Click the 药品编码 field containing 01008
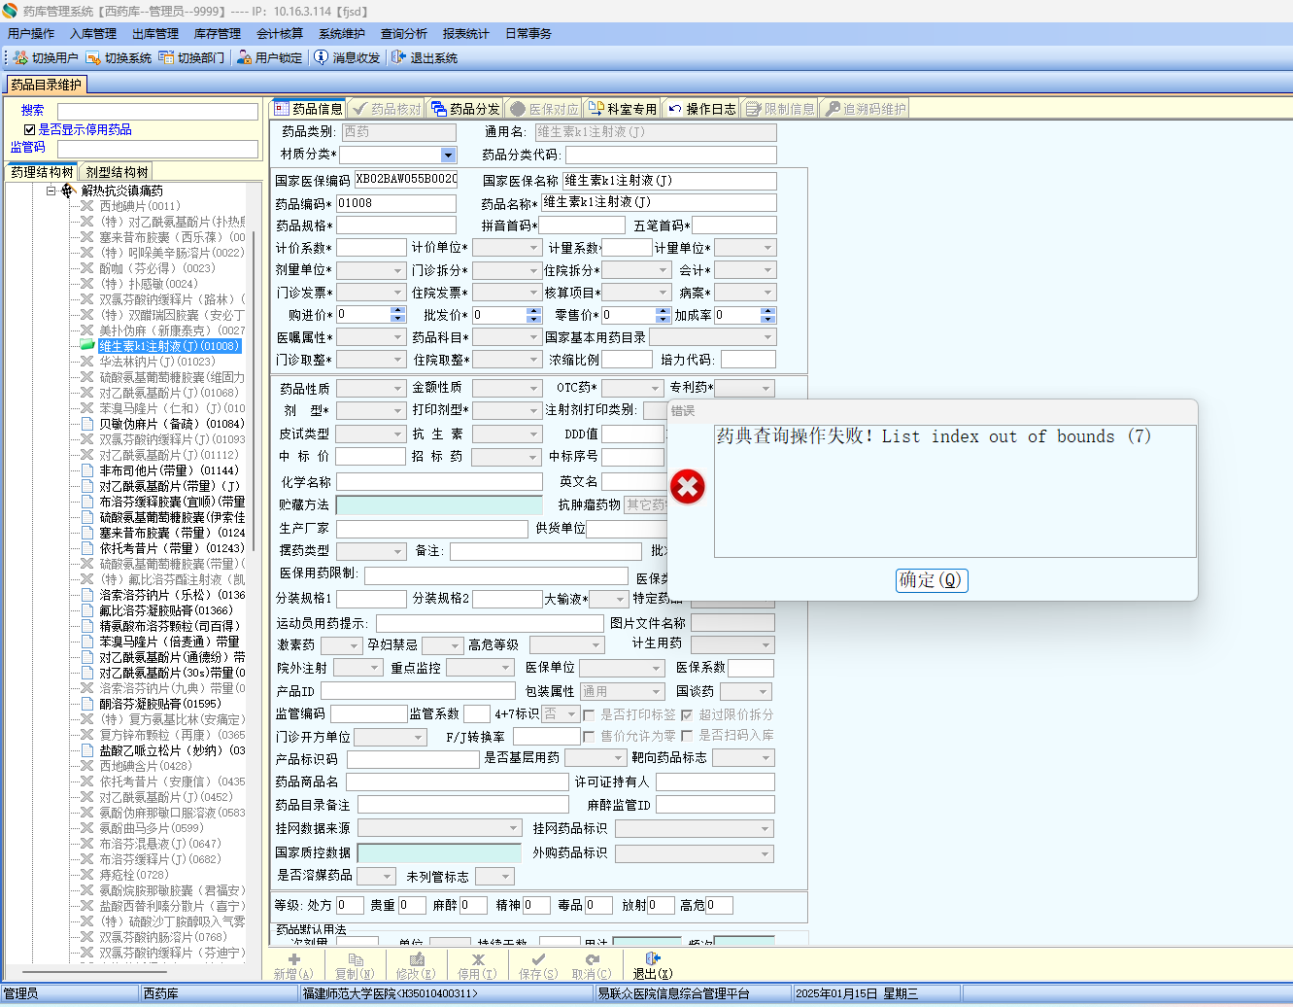 (396, 203)
